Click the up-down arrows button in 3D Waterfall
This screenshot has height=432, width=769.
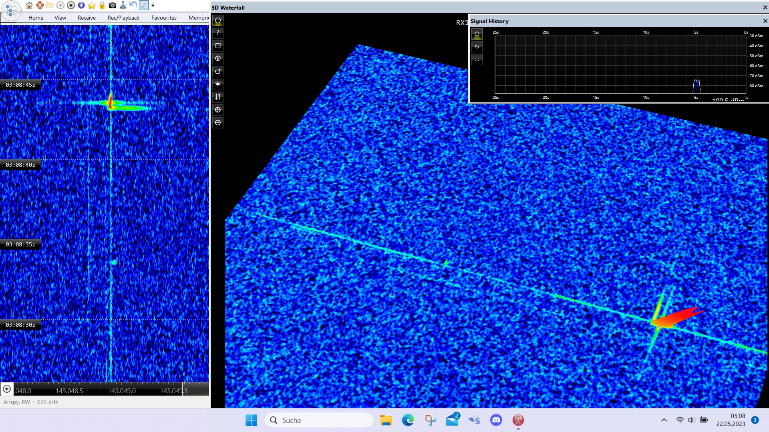click(218, 97)
